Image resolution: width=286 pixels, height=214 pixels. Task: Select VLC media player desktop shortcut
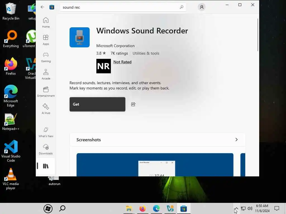point(11,179)
